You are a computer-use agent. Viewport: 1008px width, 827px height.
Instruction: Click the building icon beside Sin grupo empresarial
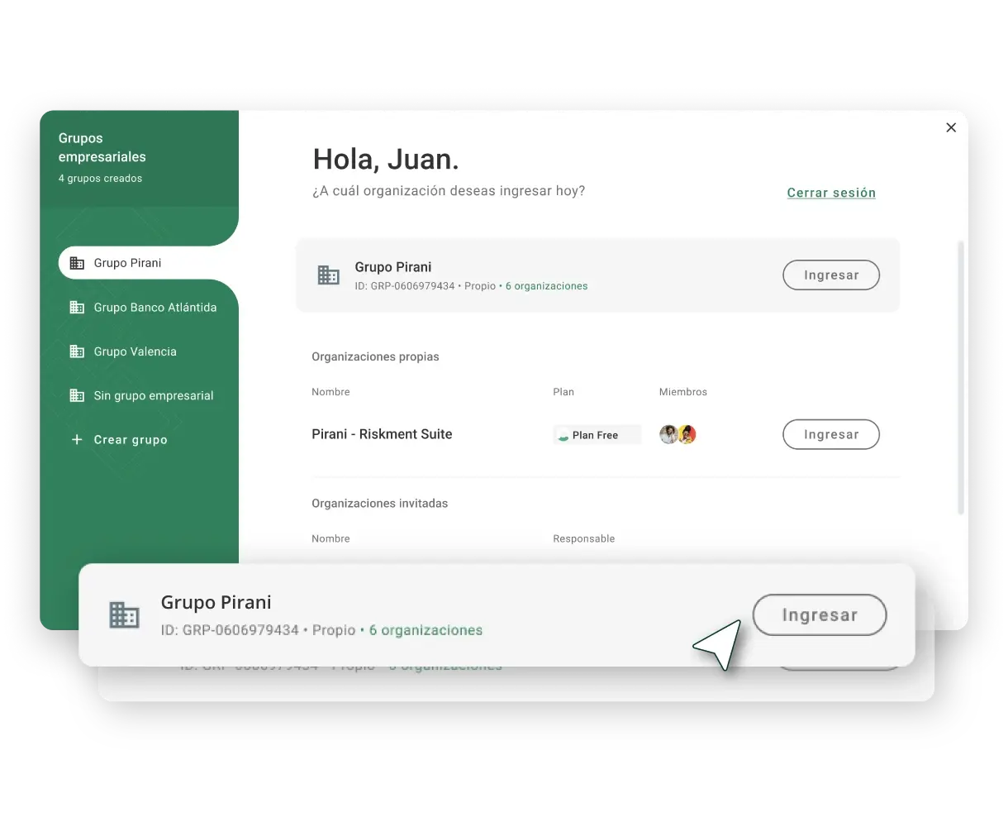77,396
